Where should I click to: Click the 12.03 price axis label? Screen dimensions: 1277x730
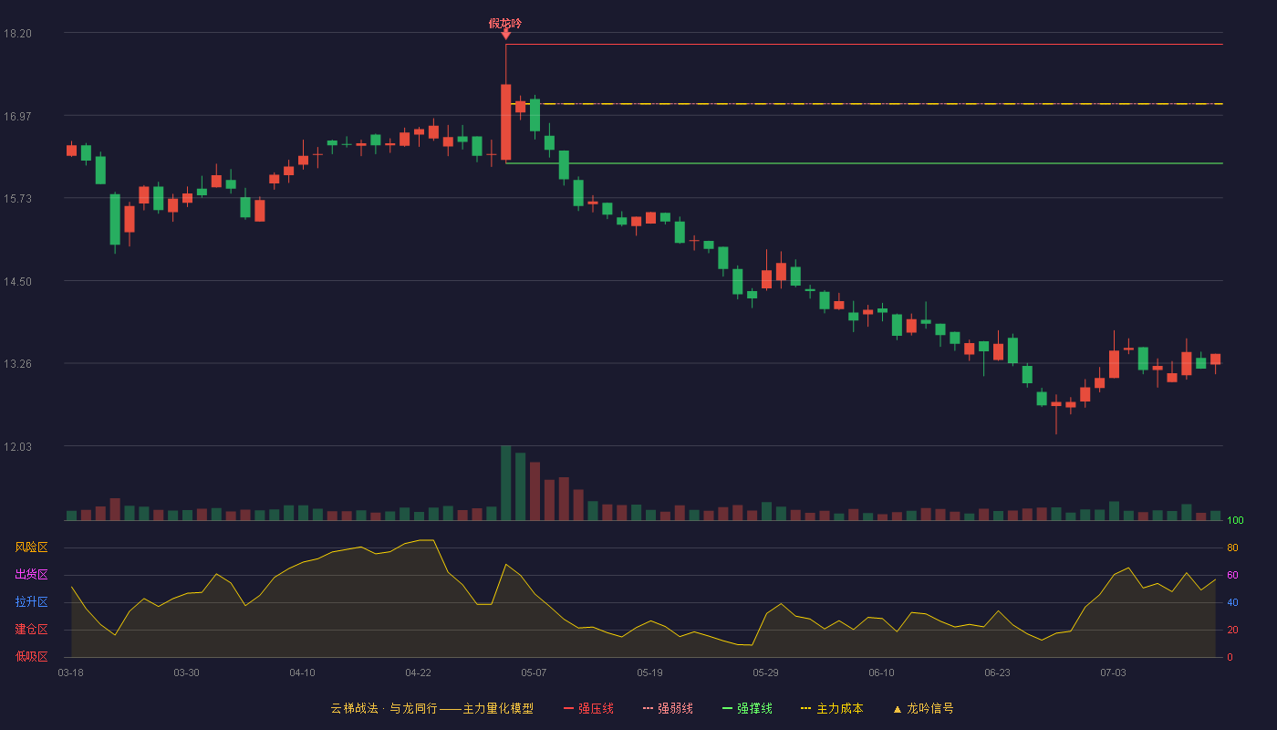pos(17,446)
